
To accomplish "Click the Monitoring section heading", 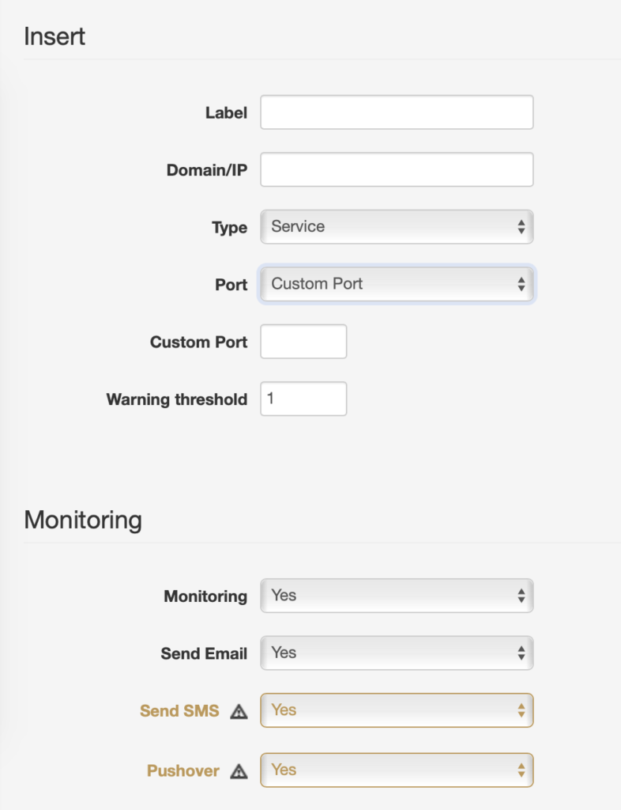I will (83, 520).
